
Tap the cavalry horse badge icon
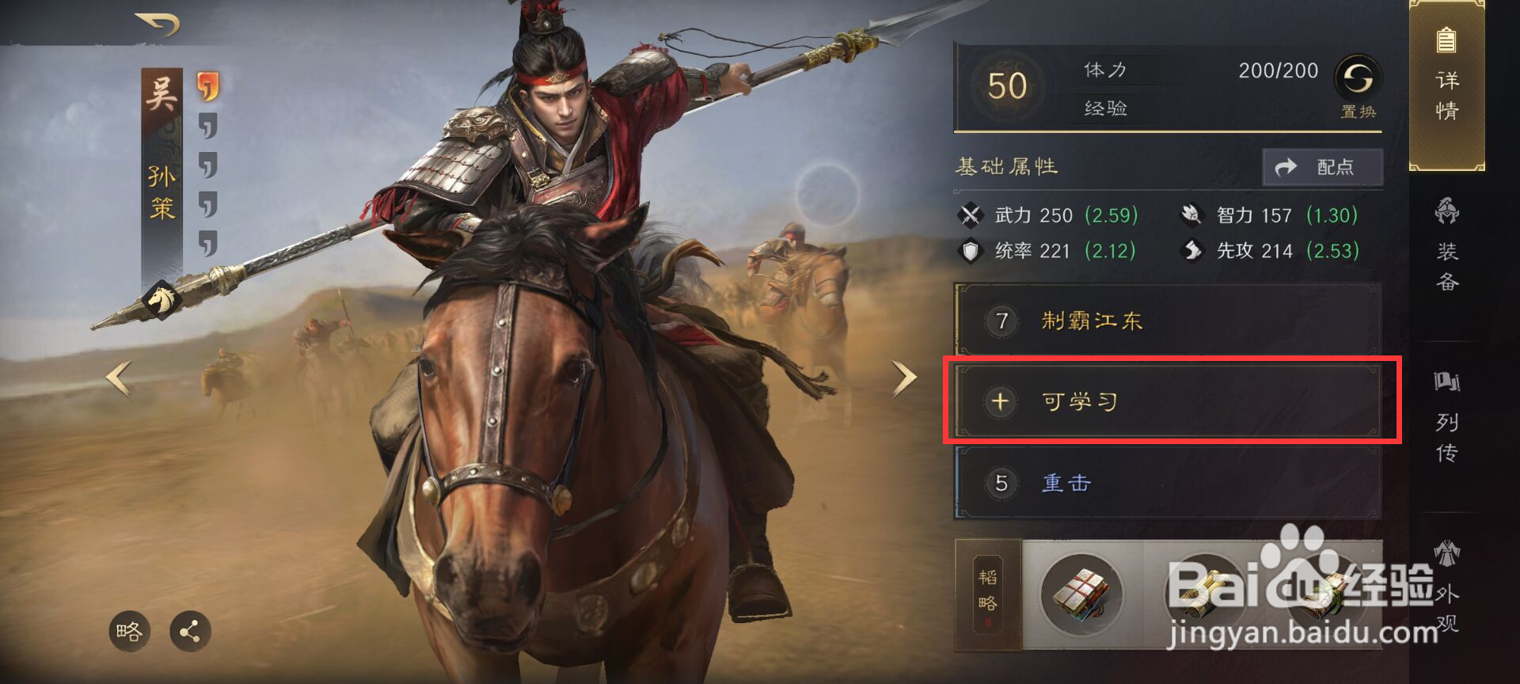point(163,299)
